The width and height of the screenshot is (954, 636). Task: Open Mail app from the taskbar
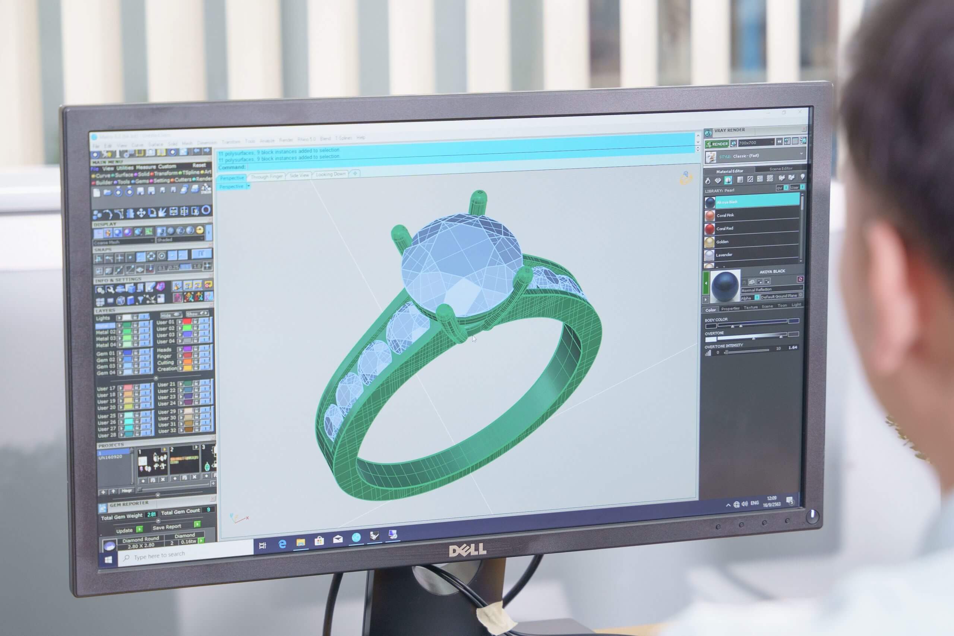click(x=338, y=540)
